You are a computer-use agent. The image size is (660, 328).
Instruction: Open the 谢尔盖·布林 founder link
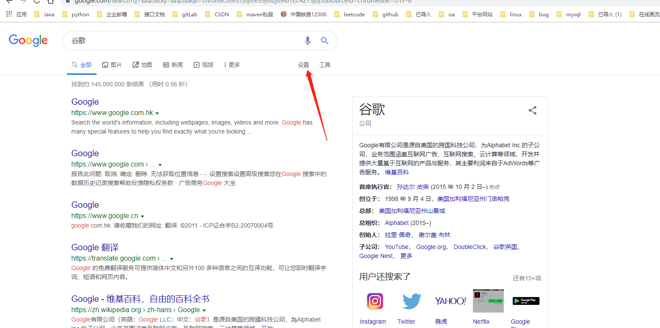pos(435,235)
